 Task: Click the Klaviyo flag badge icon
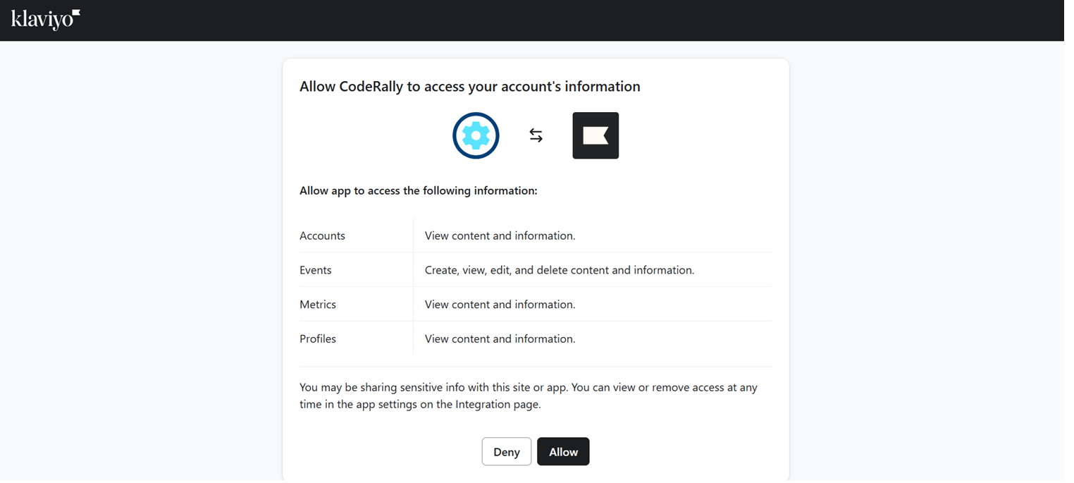click(x=595, y=135)
